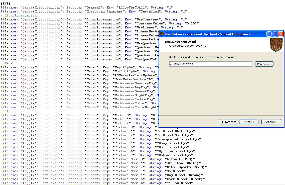The height and width of the screenshot is (185, 285).
Task: Click the "UnderwaterIndoorFog" key text
Action: point(134,99)
